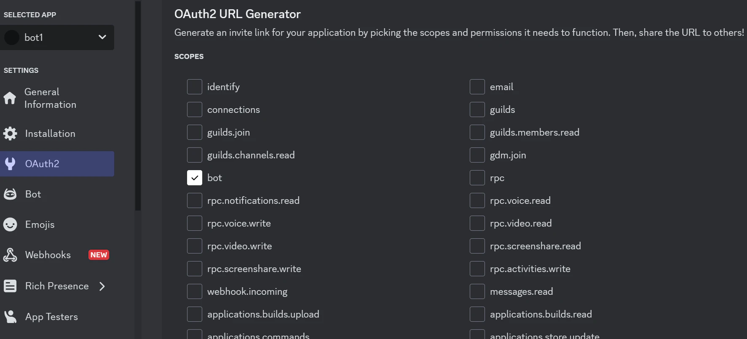Uncheck the bot scope checkbox
This screenshot has height=339, width=747.
point(195,178)
